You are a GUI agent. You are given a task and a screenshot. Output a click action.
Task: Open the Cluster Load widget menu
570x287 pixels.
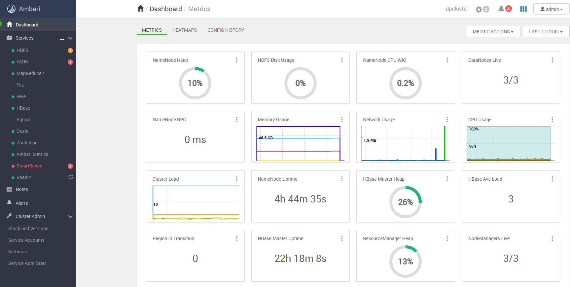[x=237, y=179]
